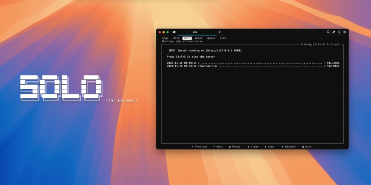Screen dimensions: 371x185
Task: Click the lightbulb icon in terminal titlebar
Action: pyautogui.click(x=339, y=32)
